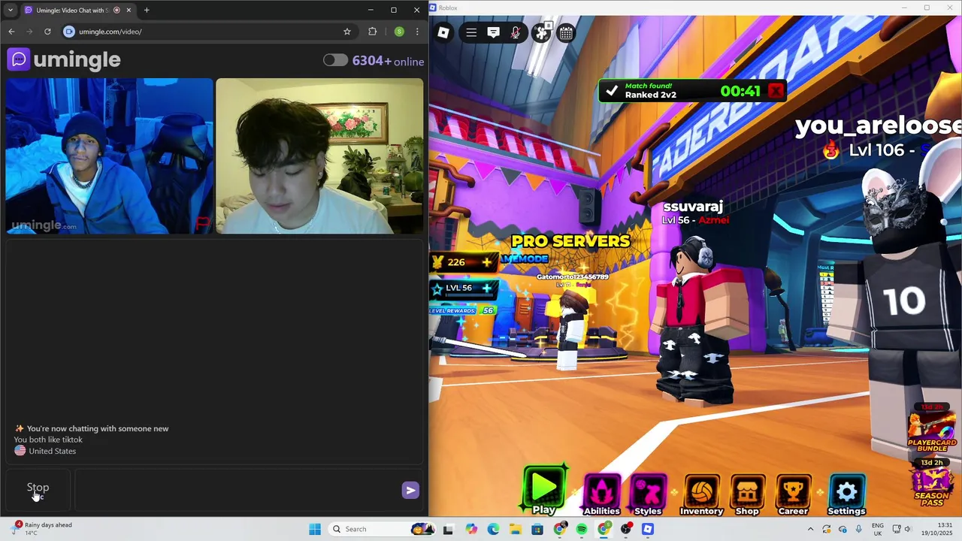The width and height of the screenshot is (962, 541).
Task: Go back in Chrome
Action: pos(11,32)
